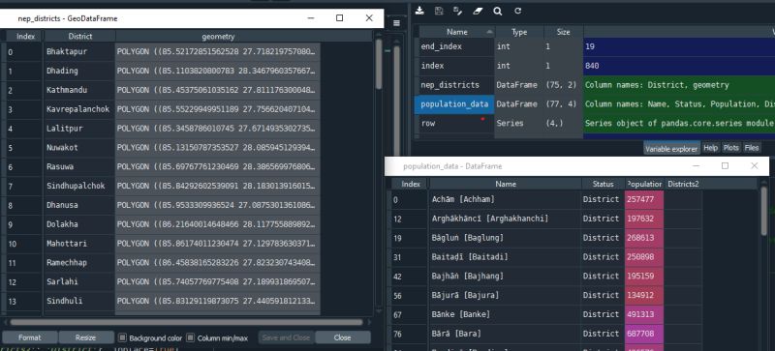The width and height of the screenshot is (775, 351).
Task: Click the Baitaḍī [Baitadi] name cell
Action: tap(505, 256)
